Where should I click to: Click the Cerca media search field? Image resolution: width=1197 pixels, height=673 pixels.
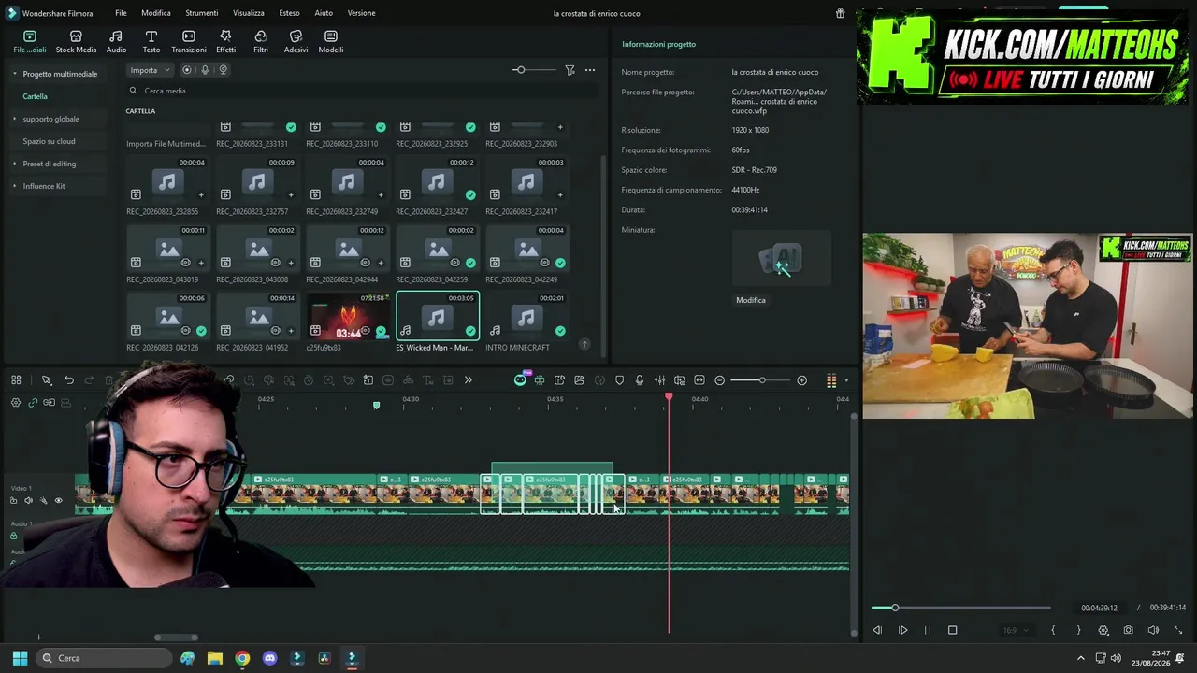(363, 91)
